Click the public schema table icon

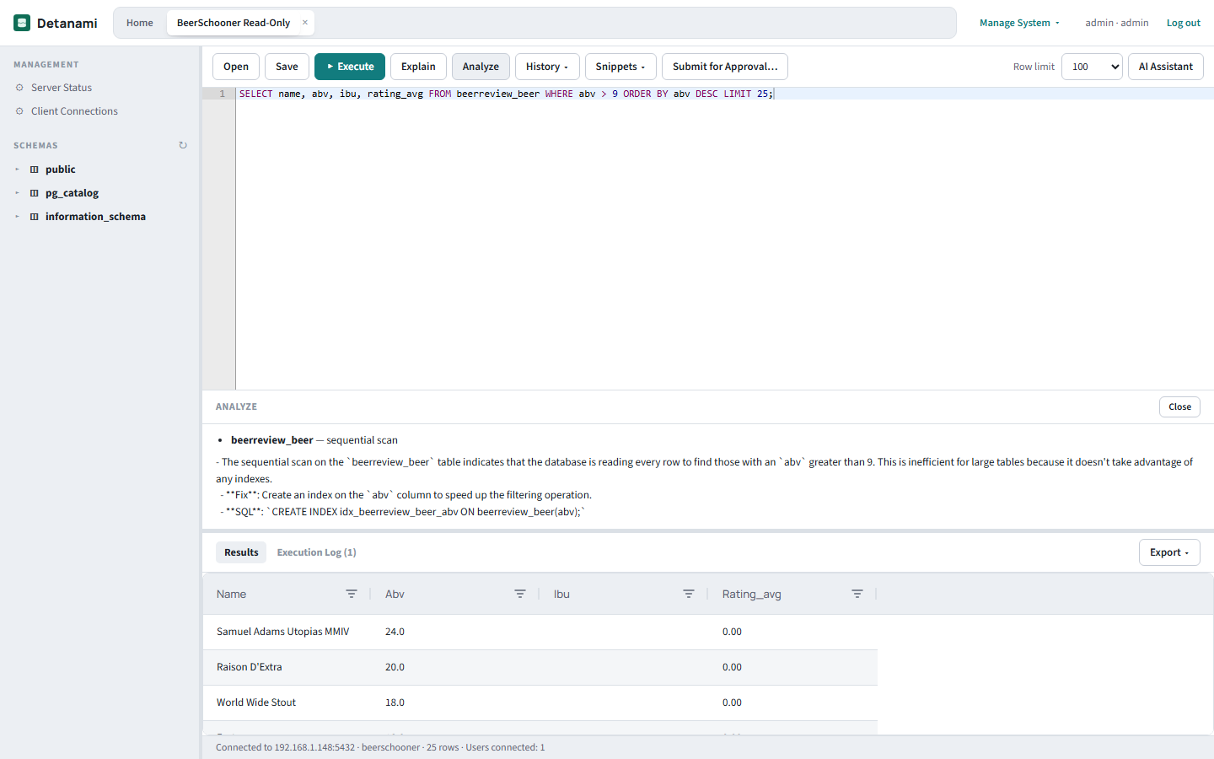pyautogui.click(x=35, y=170)
